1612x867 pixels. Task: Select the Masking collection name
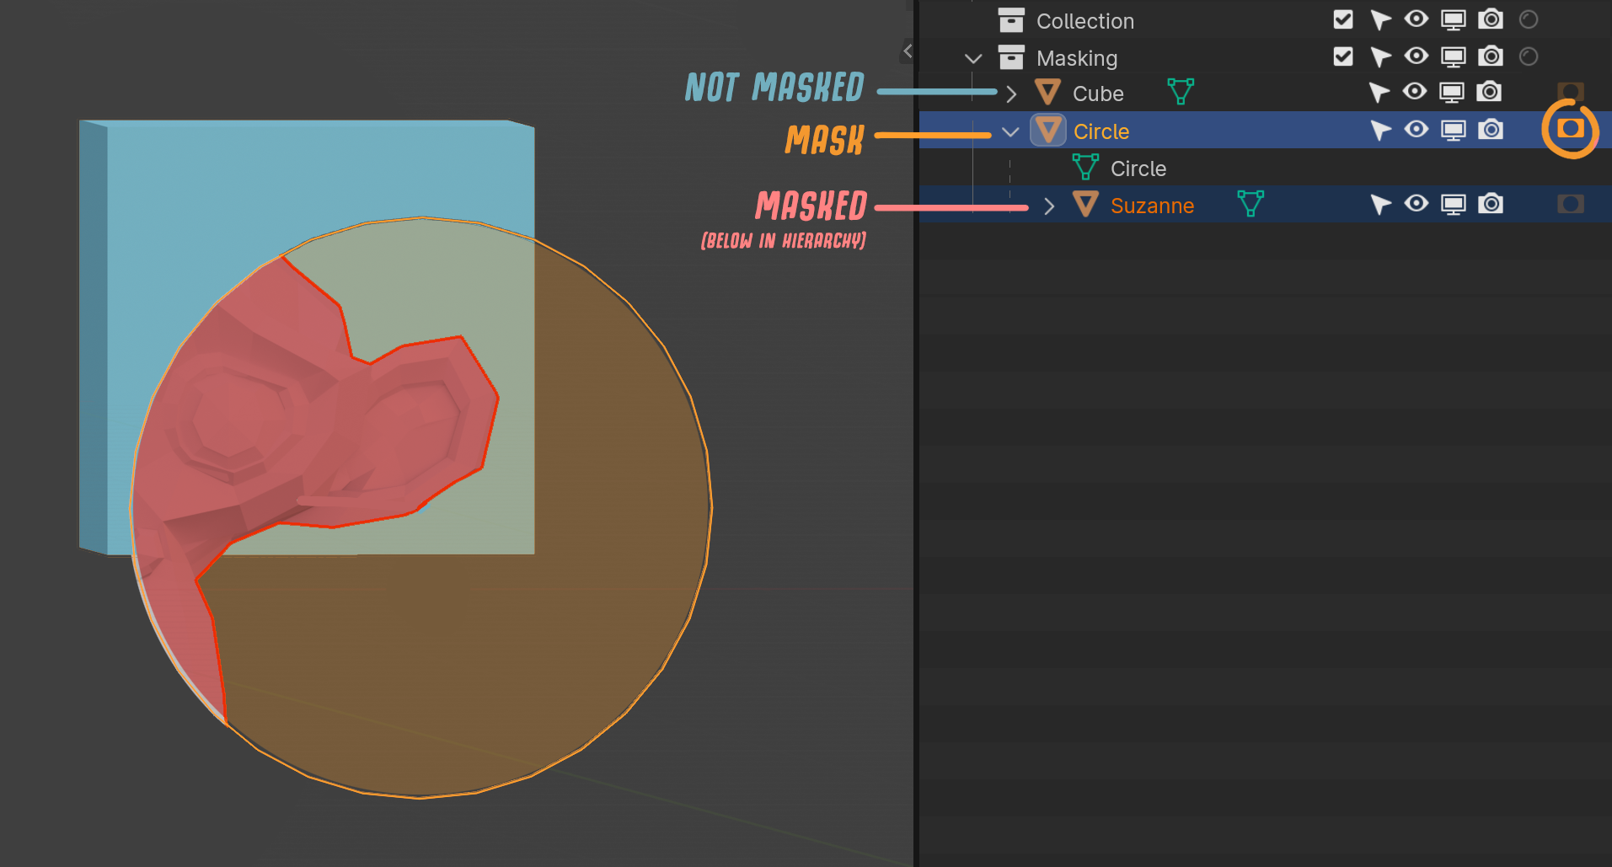[x=1077, y=58]
